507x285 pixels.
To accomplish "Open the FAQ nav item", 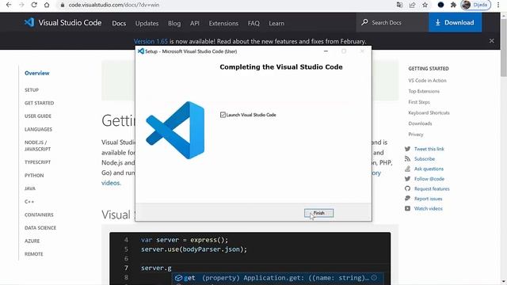I will pyautogui.click(x=253, y=23).
